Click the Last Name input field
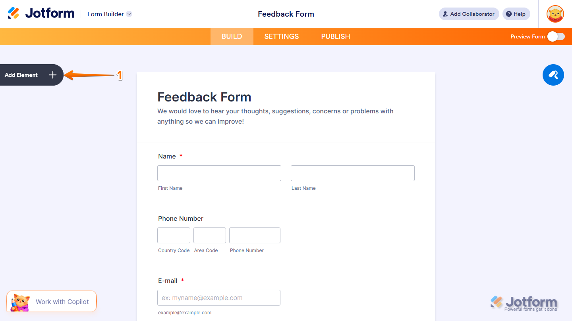Viewport: 572px width, 321px height. coord(352,173)
